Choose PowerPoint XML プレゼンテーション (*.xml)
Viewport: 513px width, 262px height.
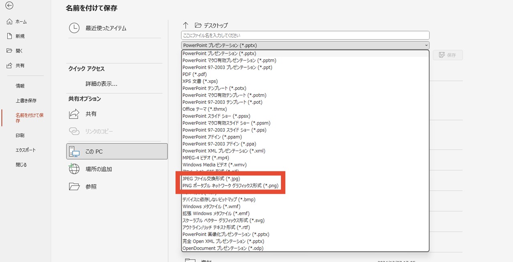(x=305, y=151)
